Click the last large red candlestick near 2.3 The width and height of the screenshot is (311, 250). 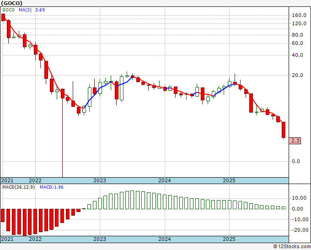284,130
